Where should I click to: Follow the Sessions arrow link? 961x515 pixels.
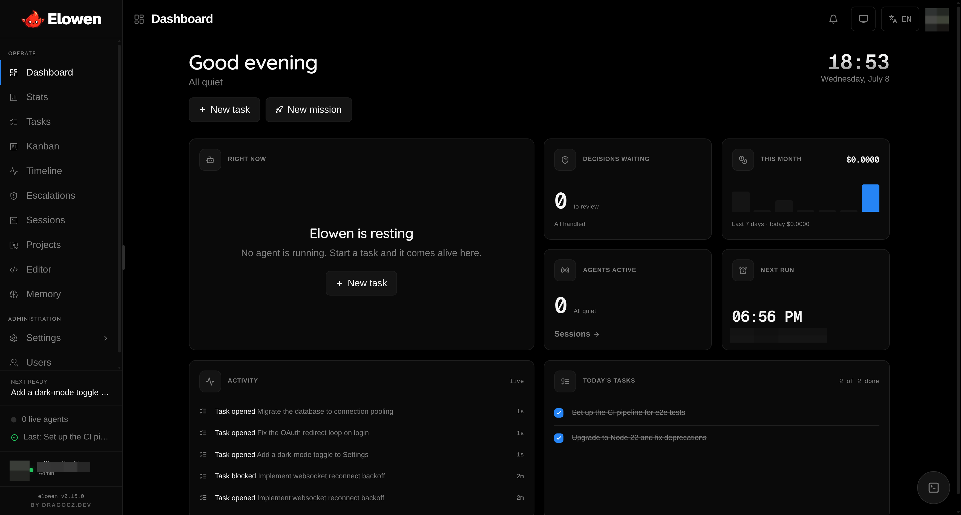[577, 334]
